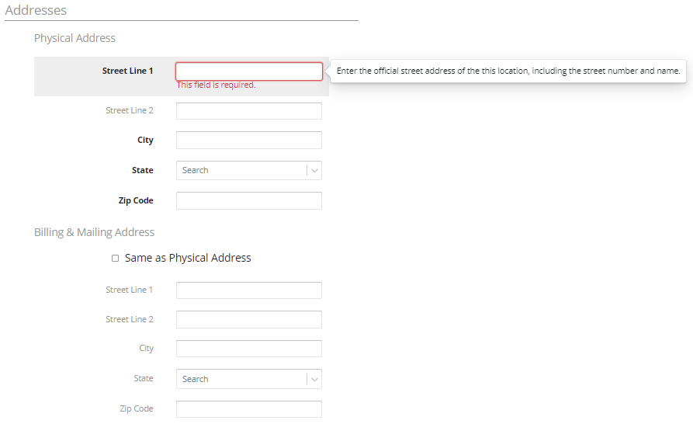This screenshot has height=424, width=693.
Task: Expand Physical Address State dropdown chevron arrow
Action: pos(314,171)
